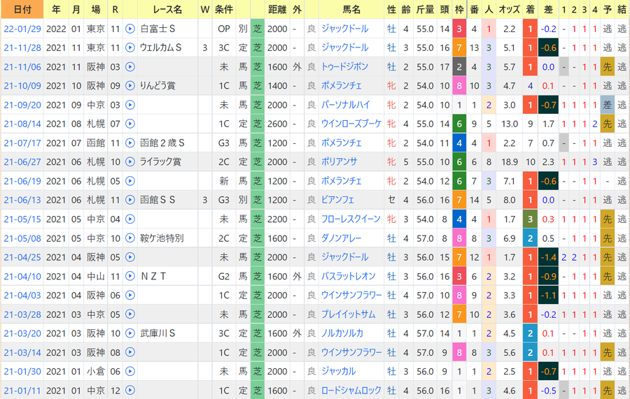Open horse ビアンフェ link
Screen dimensions: 630x399
[x=337, y=200]
